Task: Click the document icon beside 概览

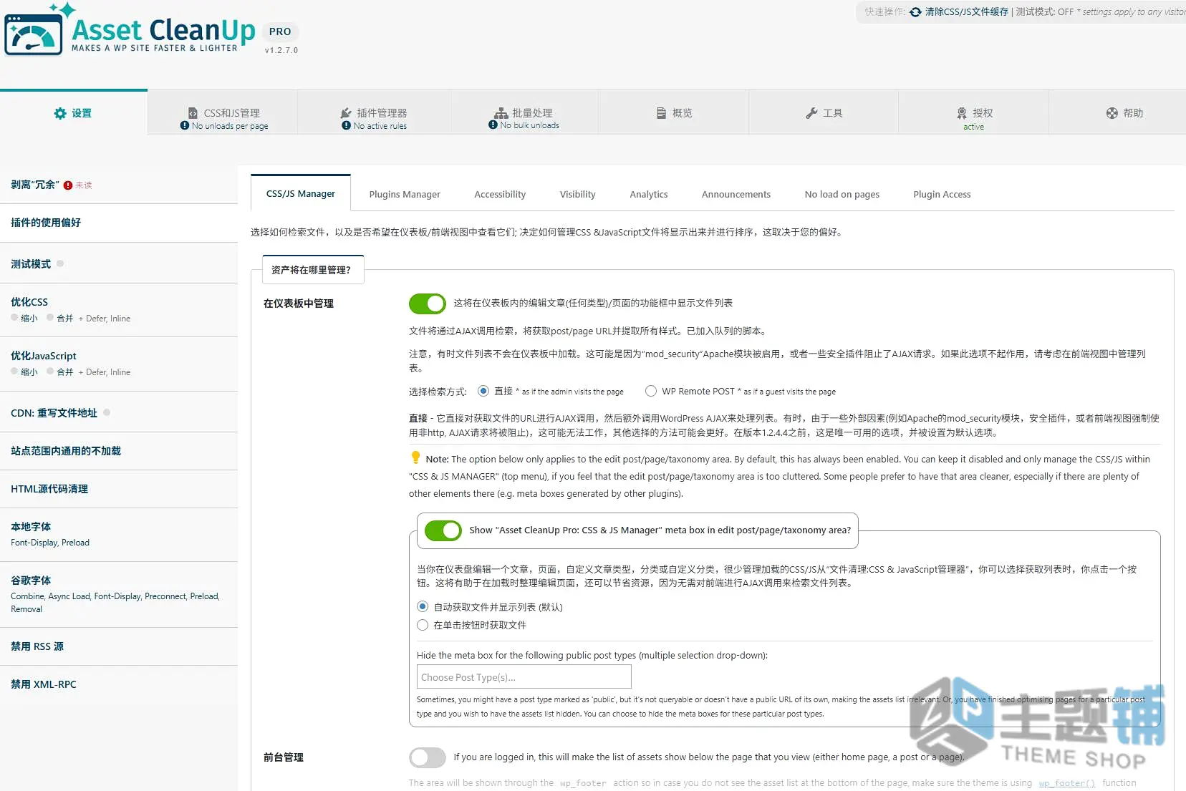Action: click(662, 113)
